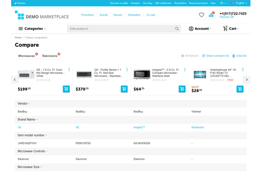Click the phone number +1(917)722-7425
The width and height of the screenshot is (262, 173).
pyautogui.click(x=233, y=14)
